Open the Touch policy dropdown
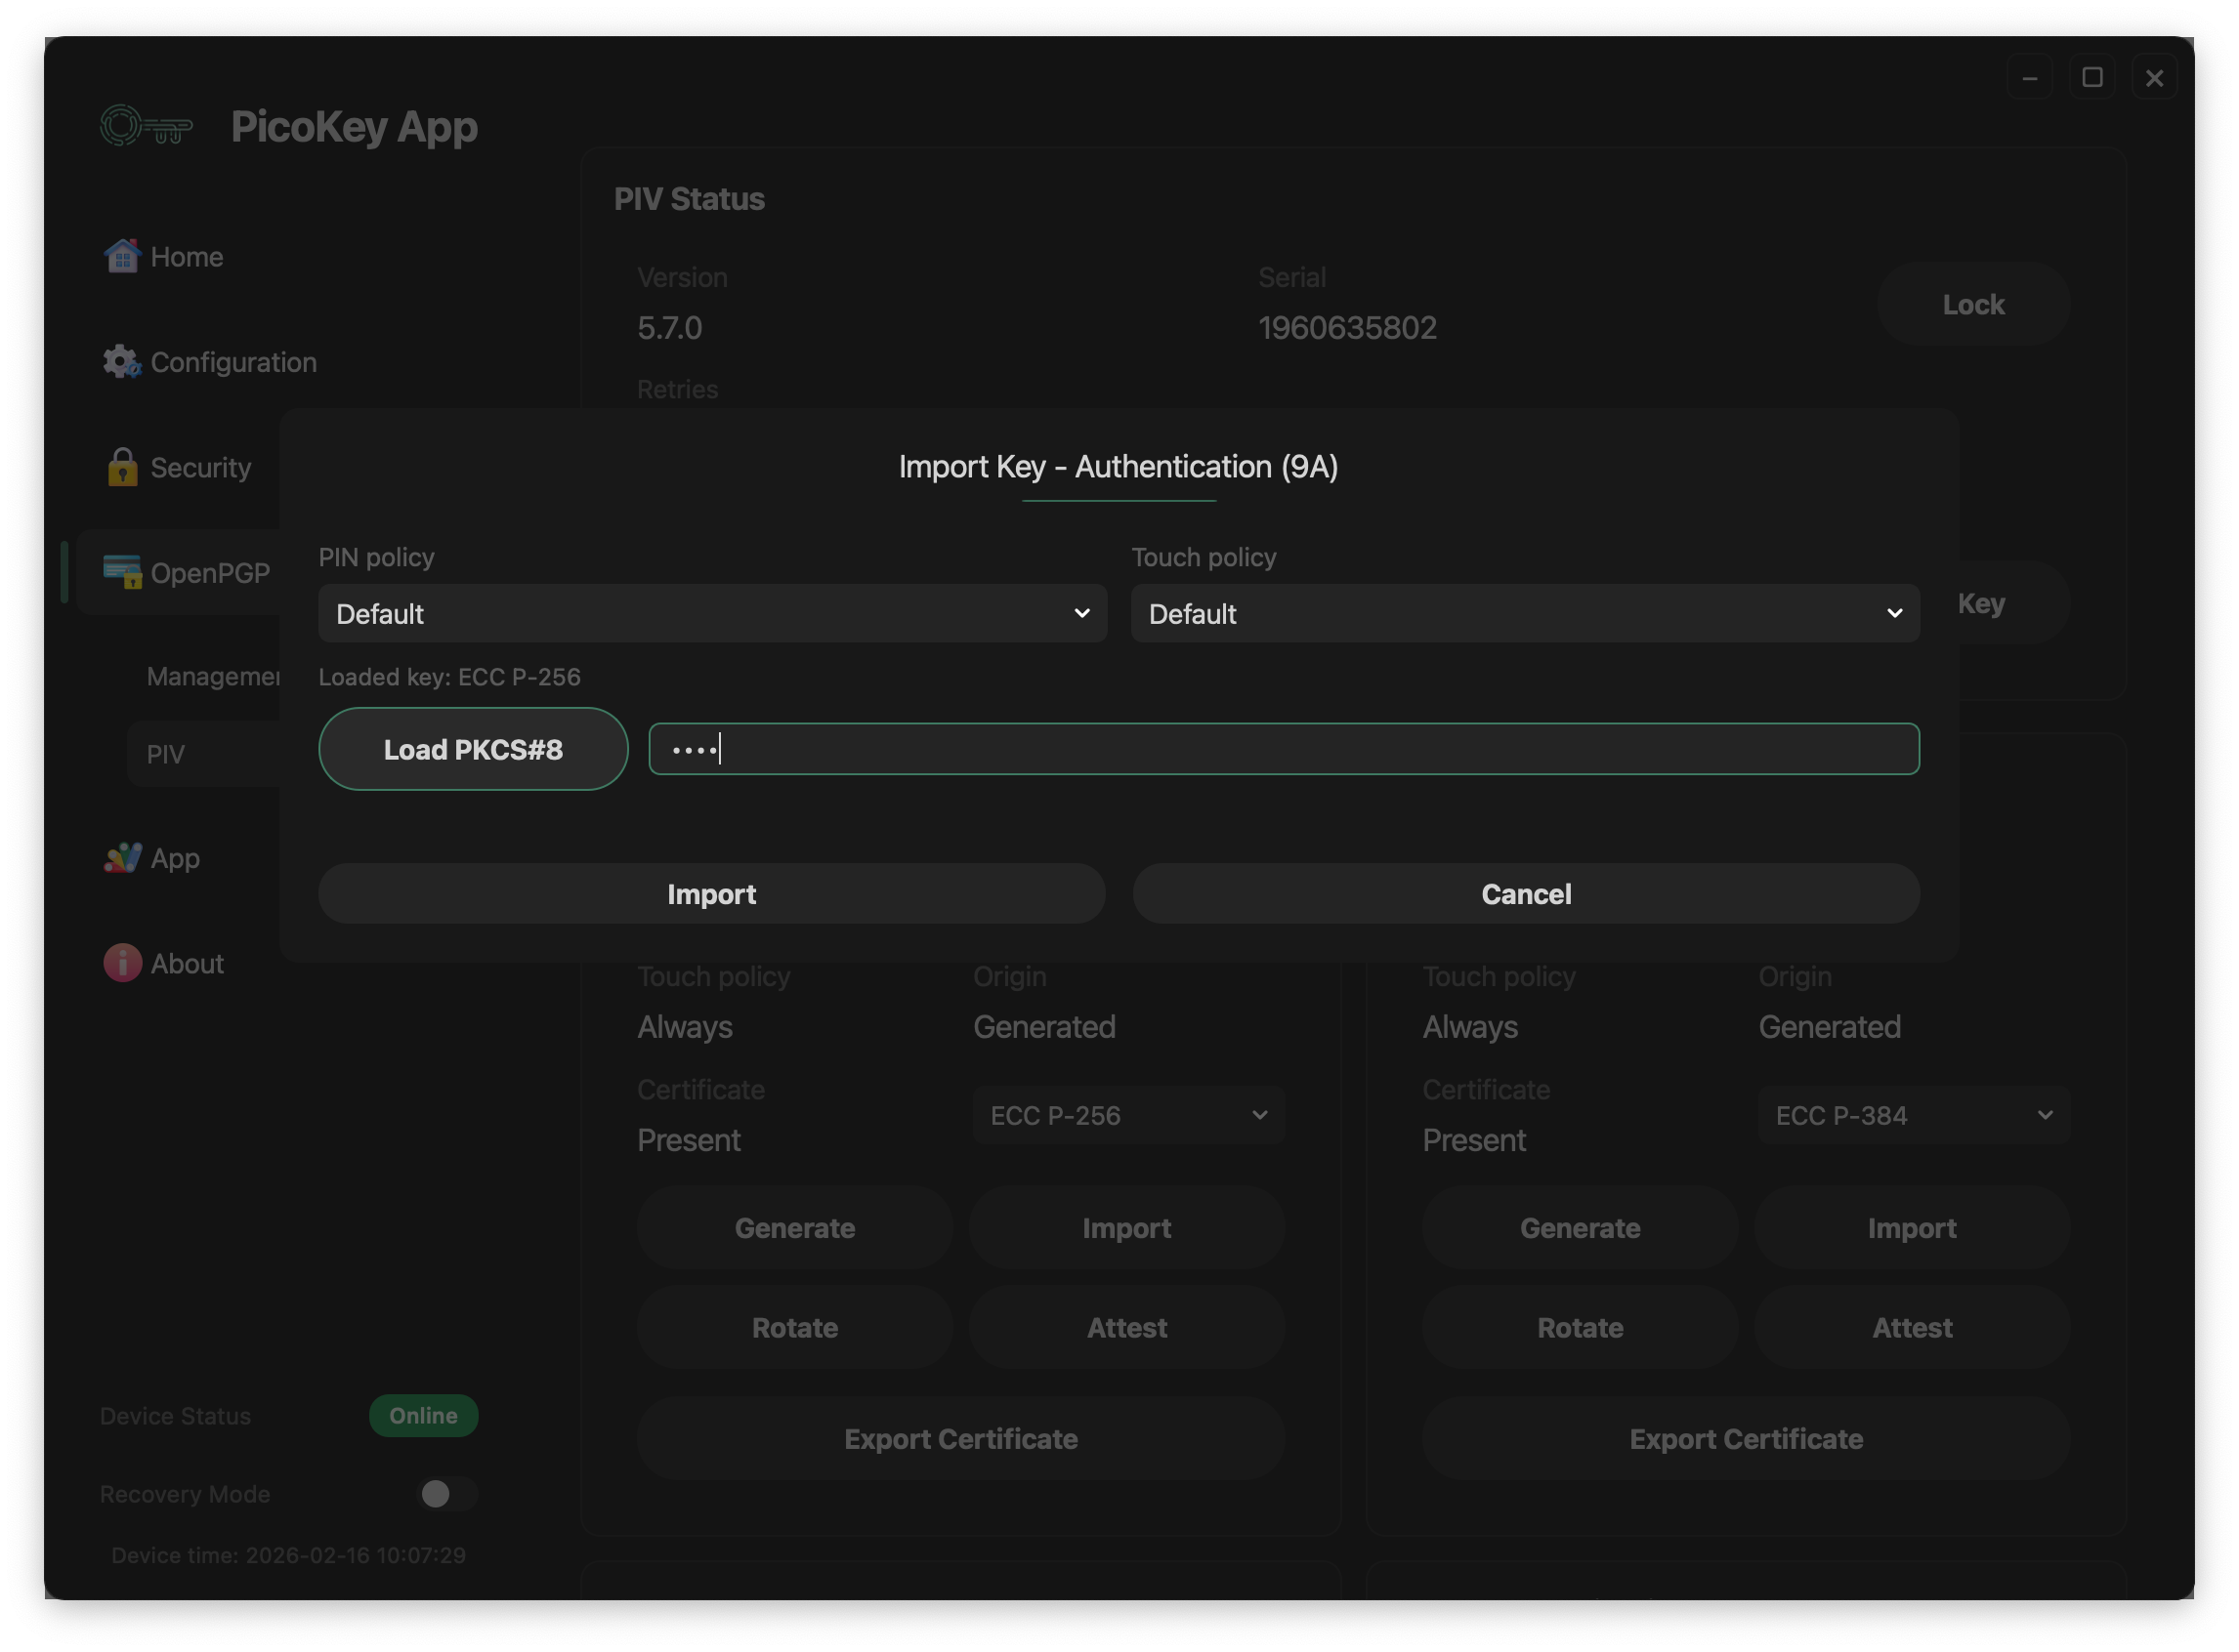2239x1652 pixels. (1525, 613)
